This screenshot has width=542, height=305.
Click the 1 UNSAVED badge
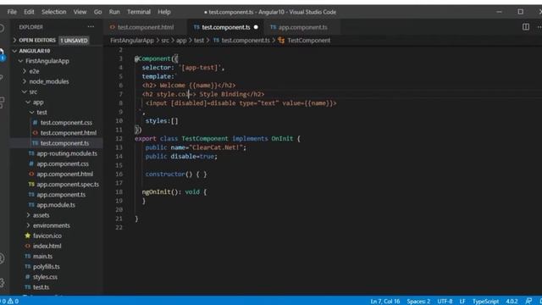coord(74,41)
